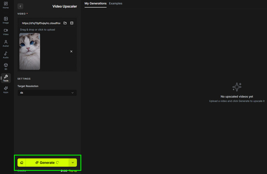Click the Generate button
This screenshot has width=267, height=174.
47,163
